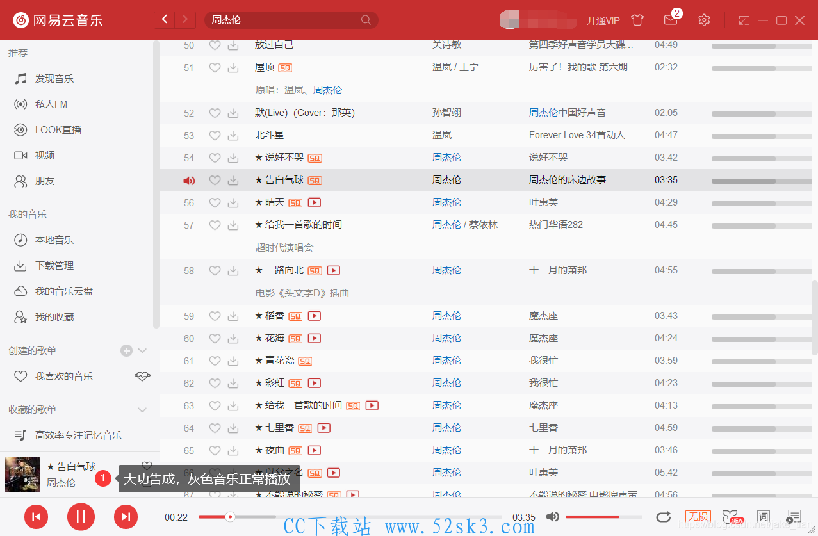
Task: Change the loop playback mode icon
Action: pyautogui.click(x=664, y=517)
